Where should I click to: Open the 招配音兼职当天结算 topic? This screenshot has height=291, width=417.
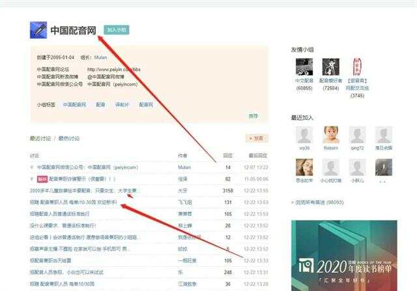(51, 260)
